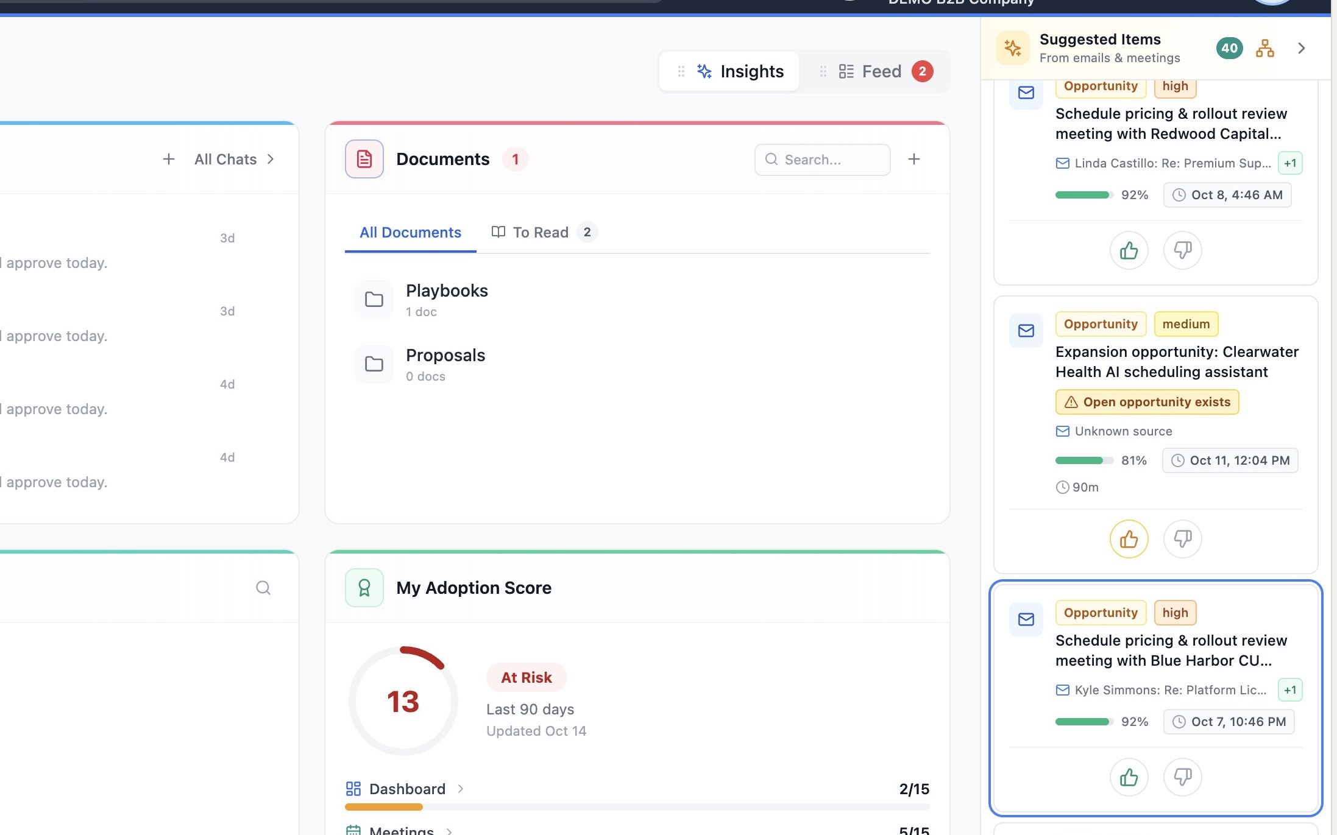Thumbs up Redwood Capital meeting suggestion

1129,250
